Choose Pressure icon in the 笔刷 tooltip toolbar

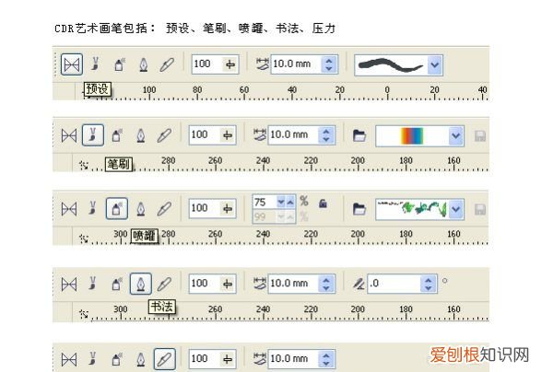pyautogui.click(x=164, y=135)
